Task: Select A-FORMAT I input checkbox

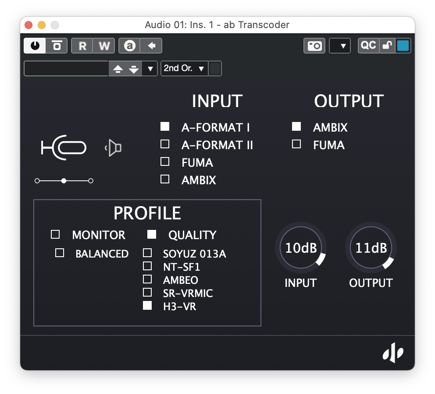Action: tap(165, 126)
